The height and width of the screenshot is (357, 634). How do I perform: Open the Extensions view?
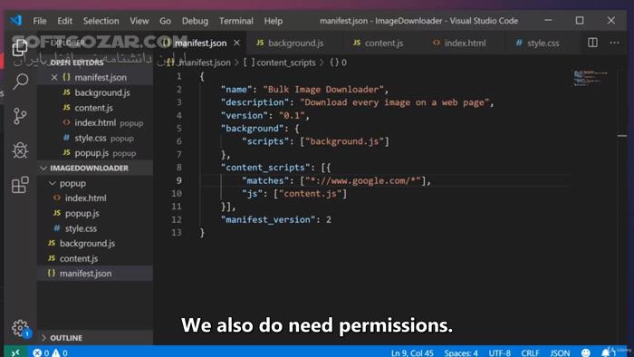coord(20,185)
